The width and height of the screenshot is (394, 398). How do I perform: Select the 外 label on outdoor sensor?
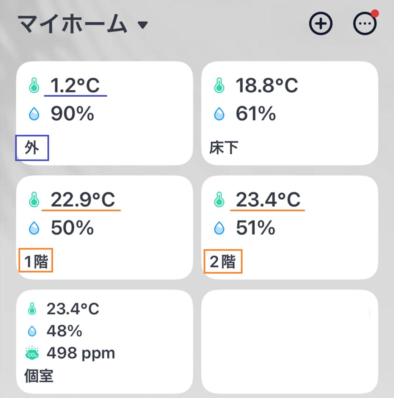pos(32,147)
